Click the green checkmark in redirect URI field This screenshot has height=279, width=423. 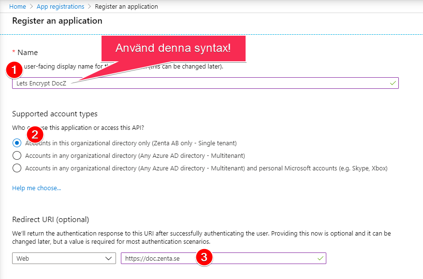[320, 258]
